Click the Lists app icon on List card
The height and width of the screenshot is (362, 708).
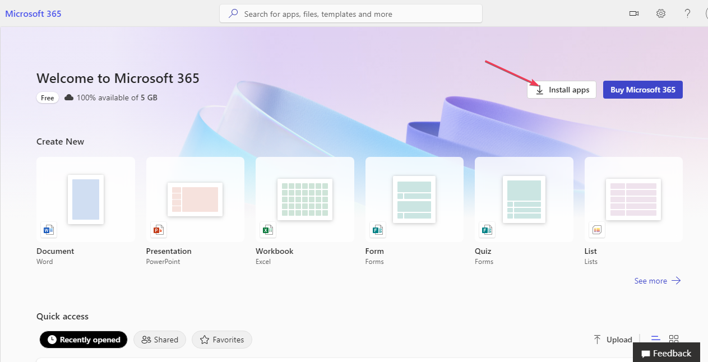(597, 230)
